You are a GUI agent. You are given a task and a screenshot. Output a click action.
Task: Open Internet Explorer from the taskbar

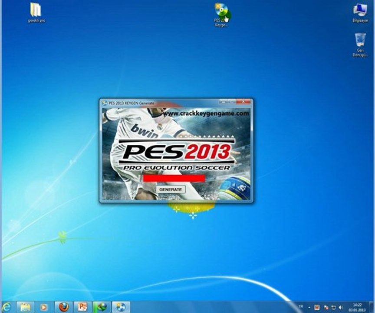[7, 307]
